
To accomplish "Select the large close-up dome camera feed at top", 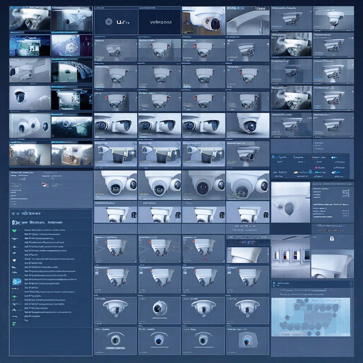I will [x=203, y=20].
